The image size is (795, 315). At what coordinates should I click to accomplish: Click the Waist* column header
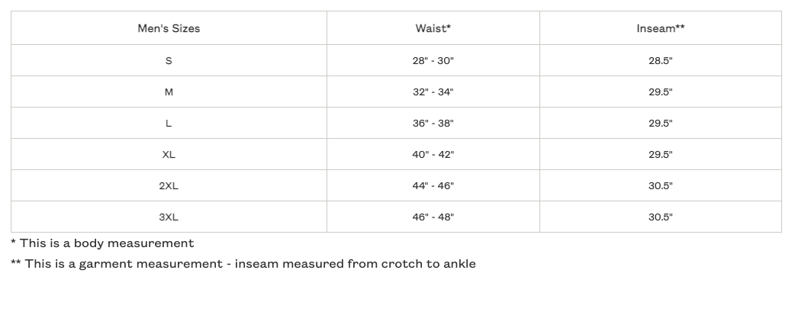[433, 28]
